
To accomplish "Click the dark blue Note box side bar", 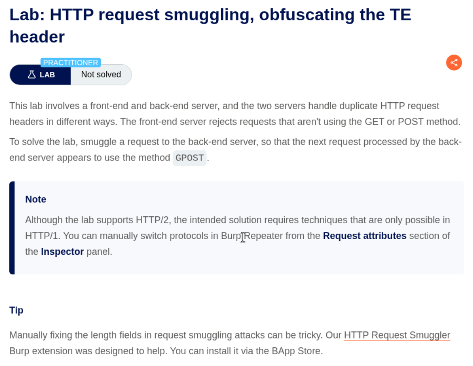I will tap(12, 228).
